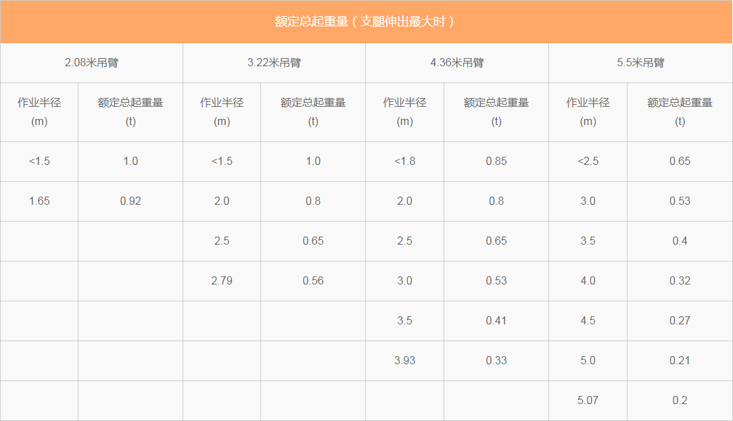Click the orange 额定总起重量 table header
This screenshot has height=421, width=733.
coord(366,22)
